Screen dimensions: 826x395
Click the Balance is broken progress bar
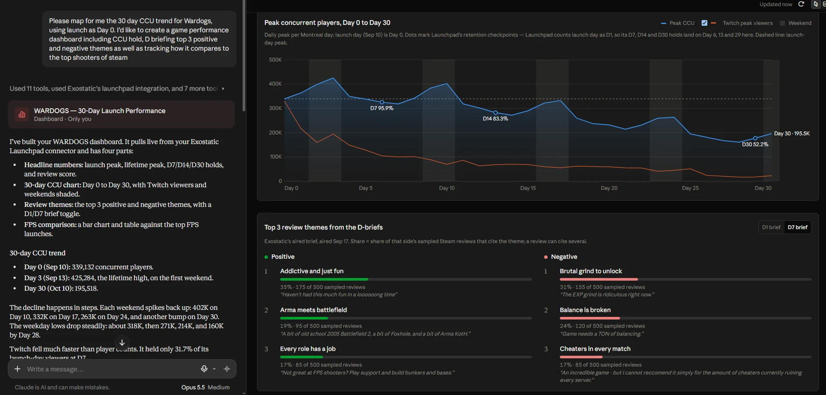685,318
